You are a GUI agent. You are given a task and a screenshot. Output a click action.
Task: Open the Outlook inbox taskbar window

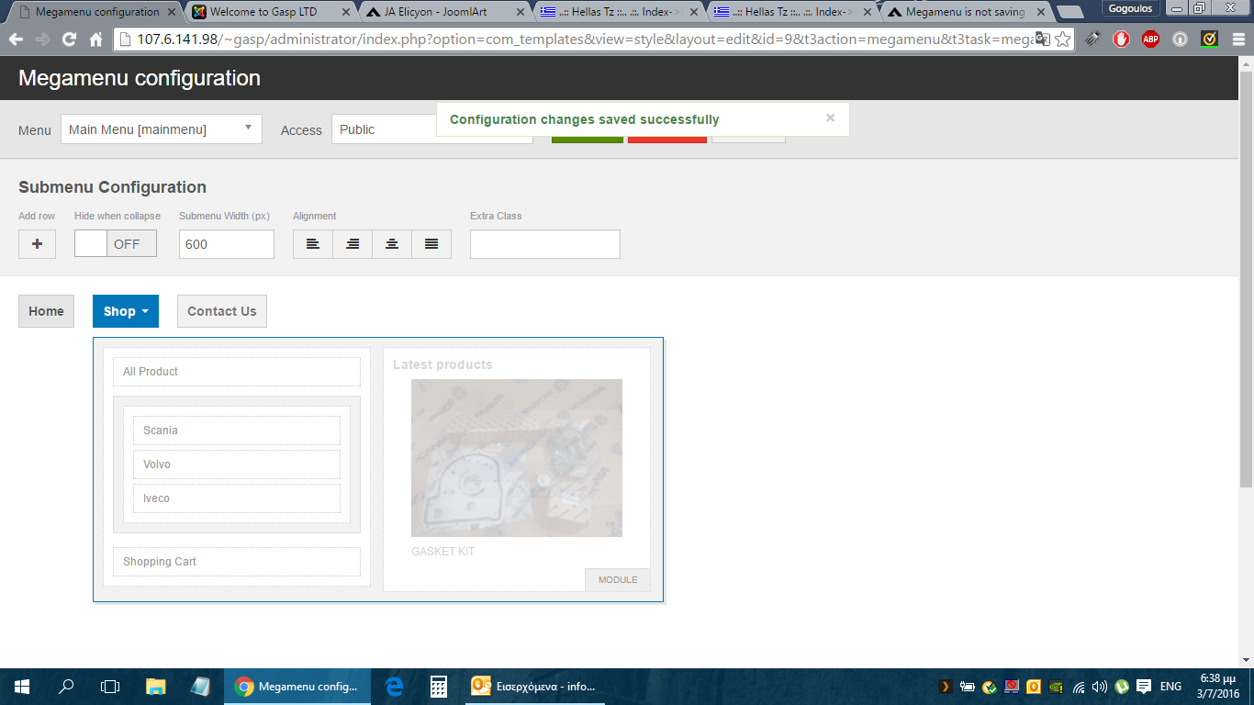tap(533, 687)
